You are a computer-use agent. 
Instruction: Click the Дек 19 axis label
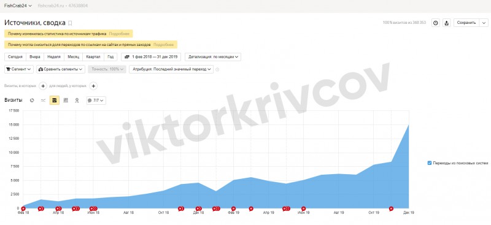pos(409,213)
